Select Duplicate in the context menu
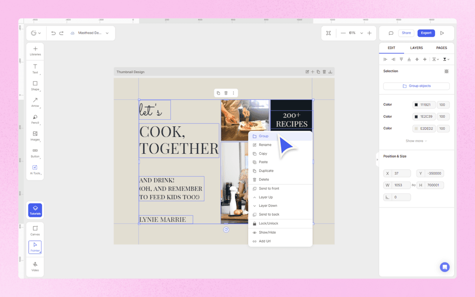Viewport: 475px width, 297px height. [x=267, y=171]
